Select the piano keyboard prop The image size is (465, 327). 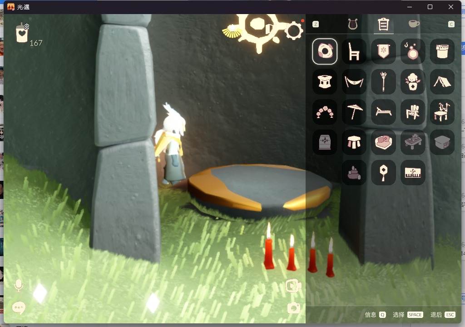pyautogui.click(x=412, y=173)
